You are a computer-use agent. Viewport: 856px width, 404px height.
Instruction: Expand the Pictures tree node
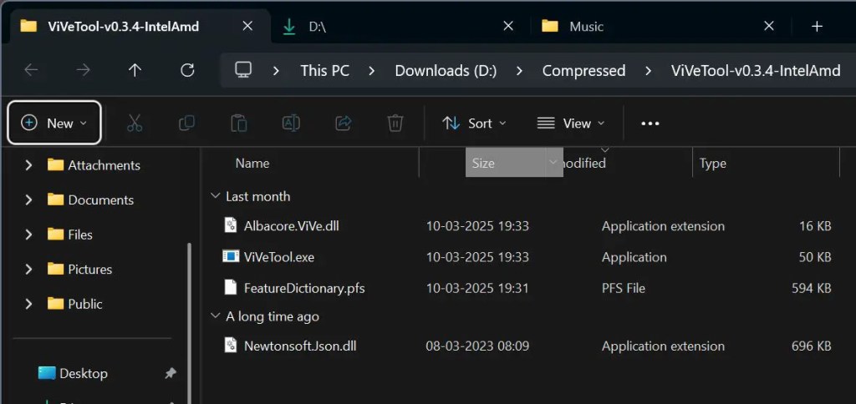[x=28, y=270]
